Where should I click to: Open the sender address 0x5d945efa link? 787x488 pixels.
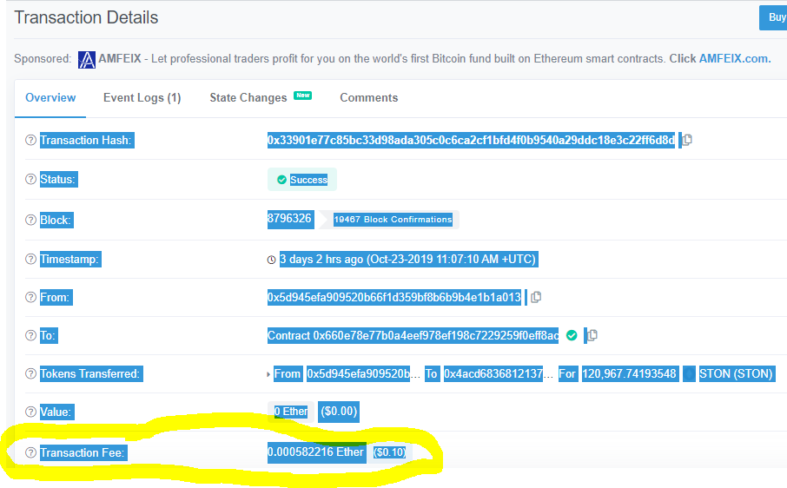click(393, 297)
